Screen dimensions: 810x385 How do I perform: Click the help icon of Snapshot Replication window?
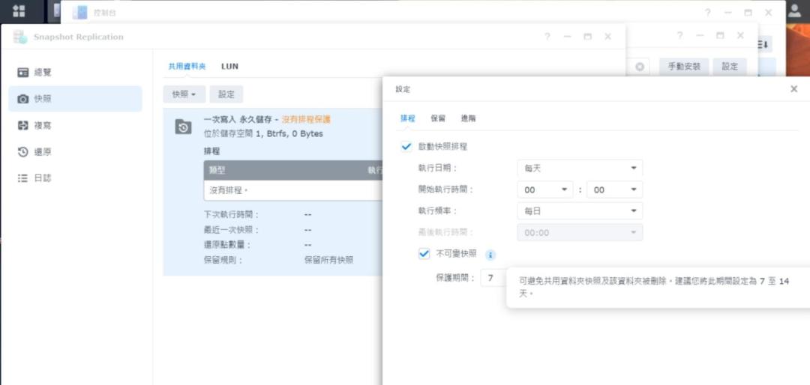click(x=547, y=37)
